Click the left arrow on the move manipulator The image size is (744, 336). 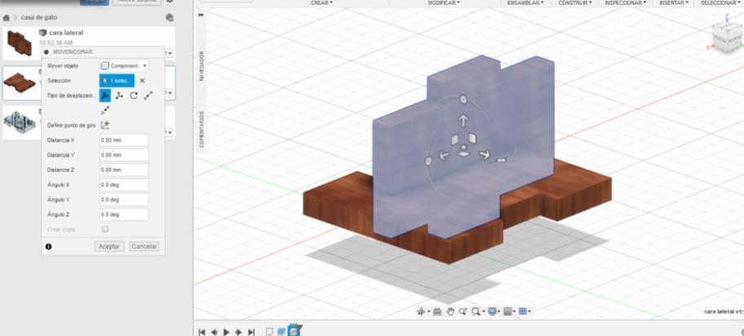pos(443,155)
